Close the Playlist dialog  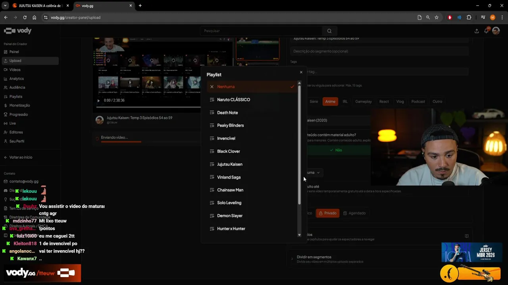point(301,72)
